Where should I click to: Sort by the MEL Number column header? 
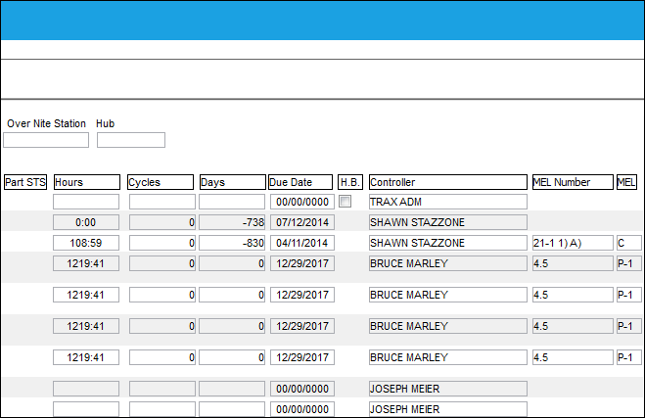(573, 182)
